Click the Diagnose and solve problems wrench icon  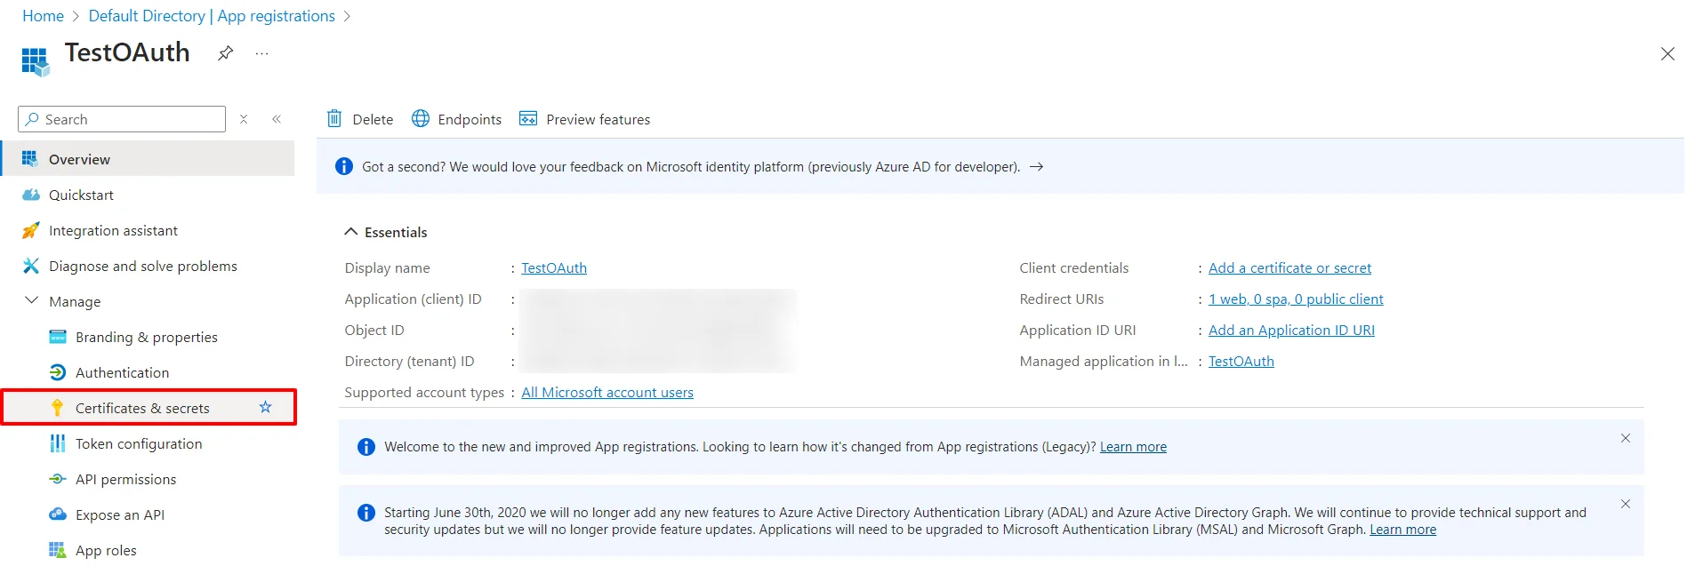[31, 266]
